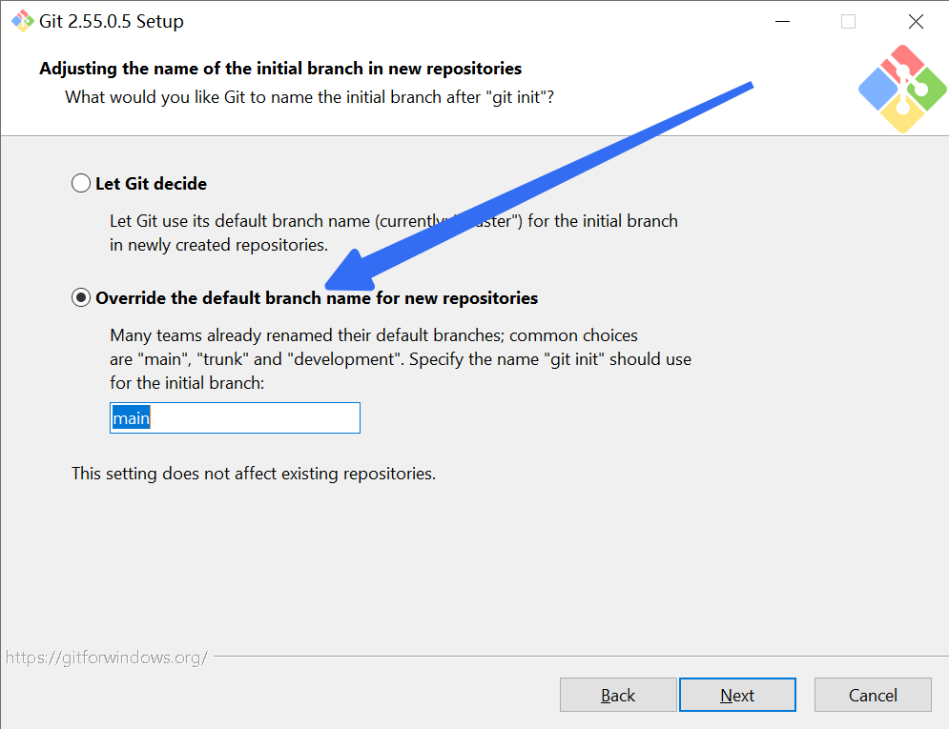Go to Next setup page
The width and height of the screenshot is (949, 729).
point(737,695)
